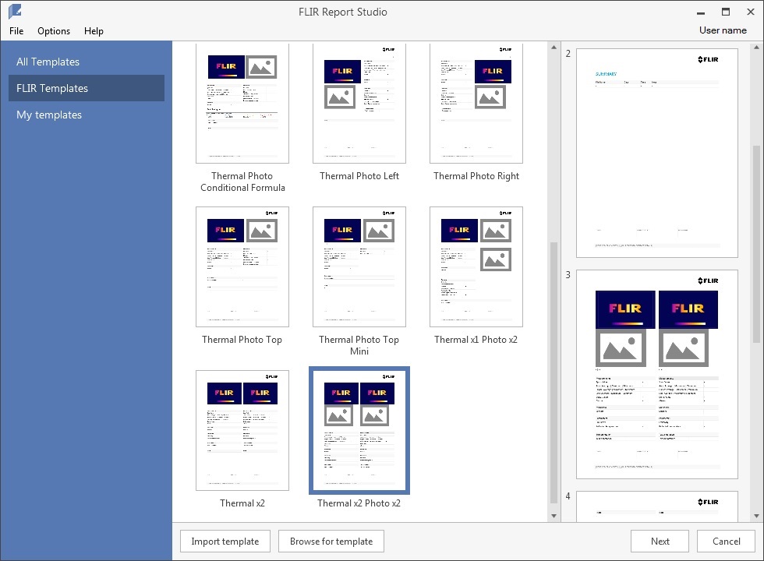Click the template list scrollbar down arrow

tap(554, 514)
